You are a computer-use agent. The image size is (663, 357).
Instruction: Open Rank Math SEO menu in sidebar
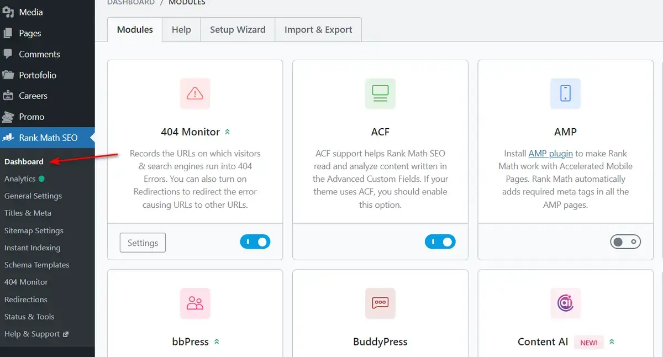(48, 138)
